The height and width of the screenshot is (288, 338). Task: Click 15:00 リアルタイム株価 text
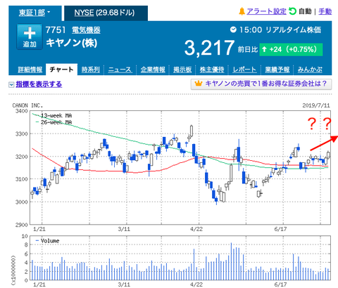[x=280, y=30]
